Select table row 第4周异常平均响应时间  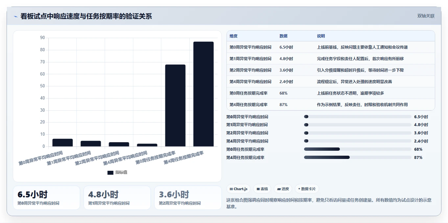click(331, 82)
